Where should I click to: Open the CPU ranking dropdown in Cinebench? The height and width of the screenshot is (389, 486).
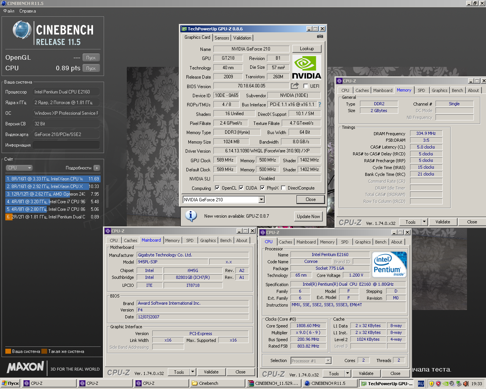point(19,168)
